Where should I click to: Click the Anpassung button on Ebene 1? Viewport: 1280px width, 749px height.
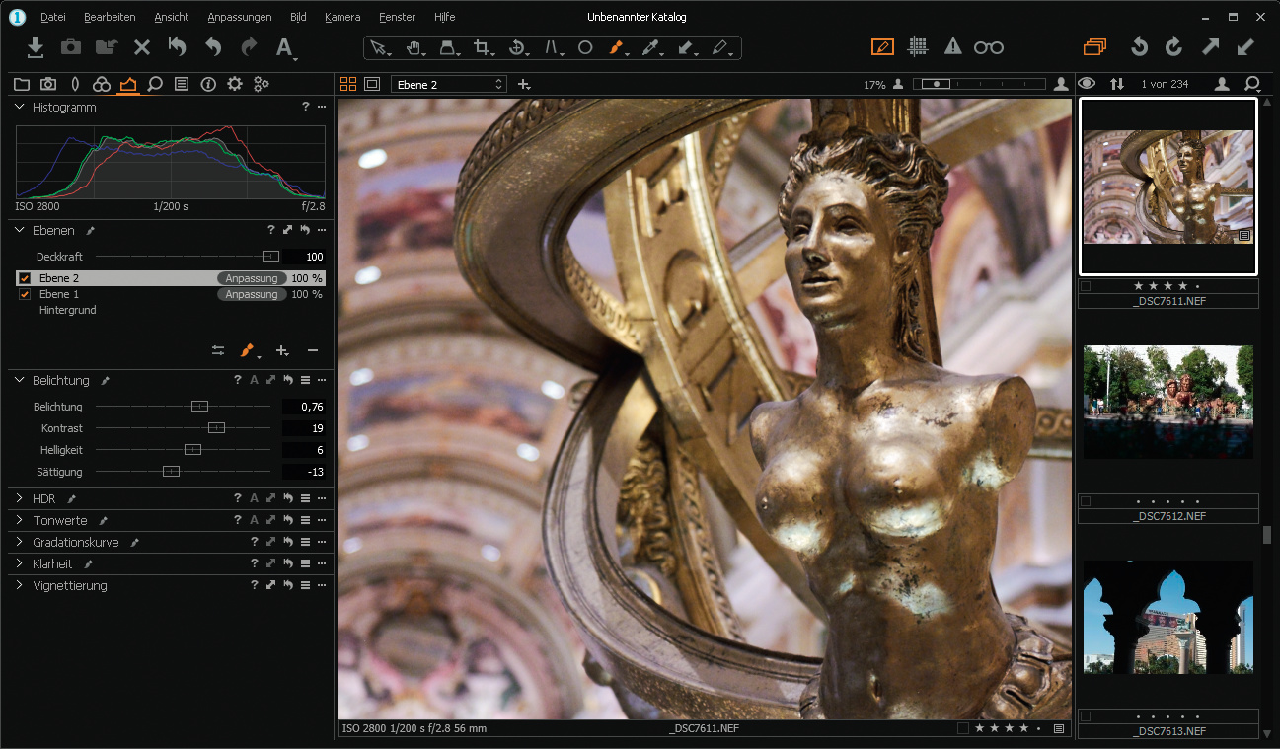coord(252,294)
